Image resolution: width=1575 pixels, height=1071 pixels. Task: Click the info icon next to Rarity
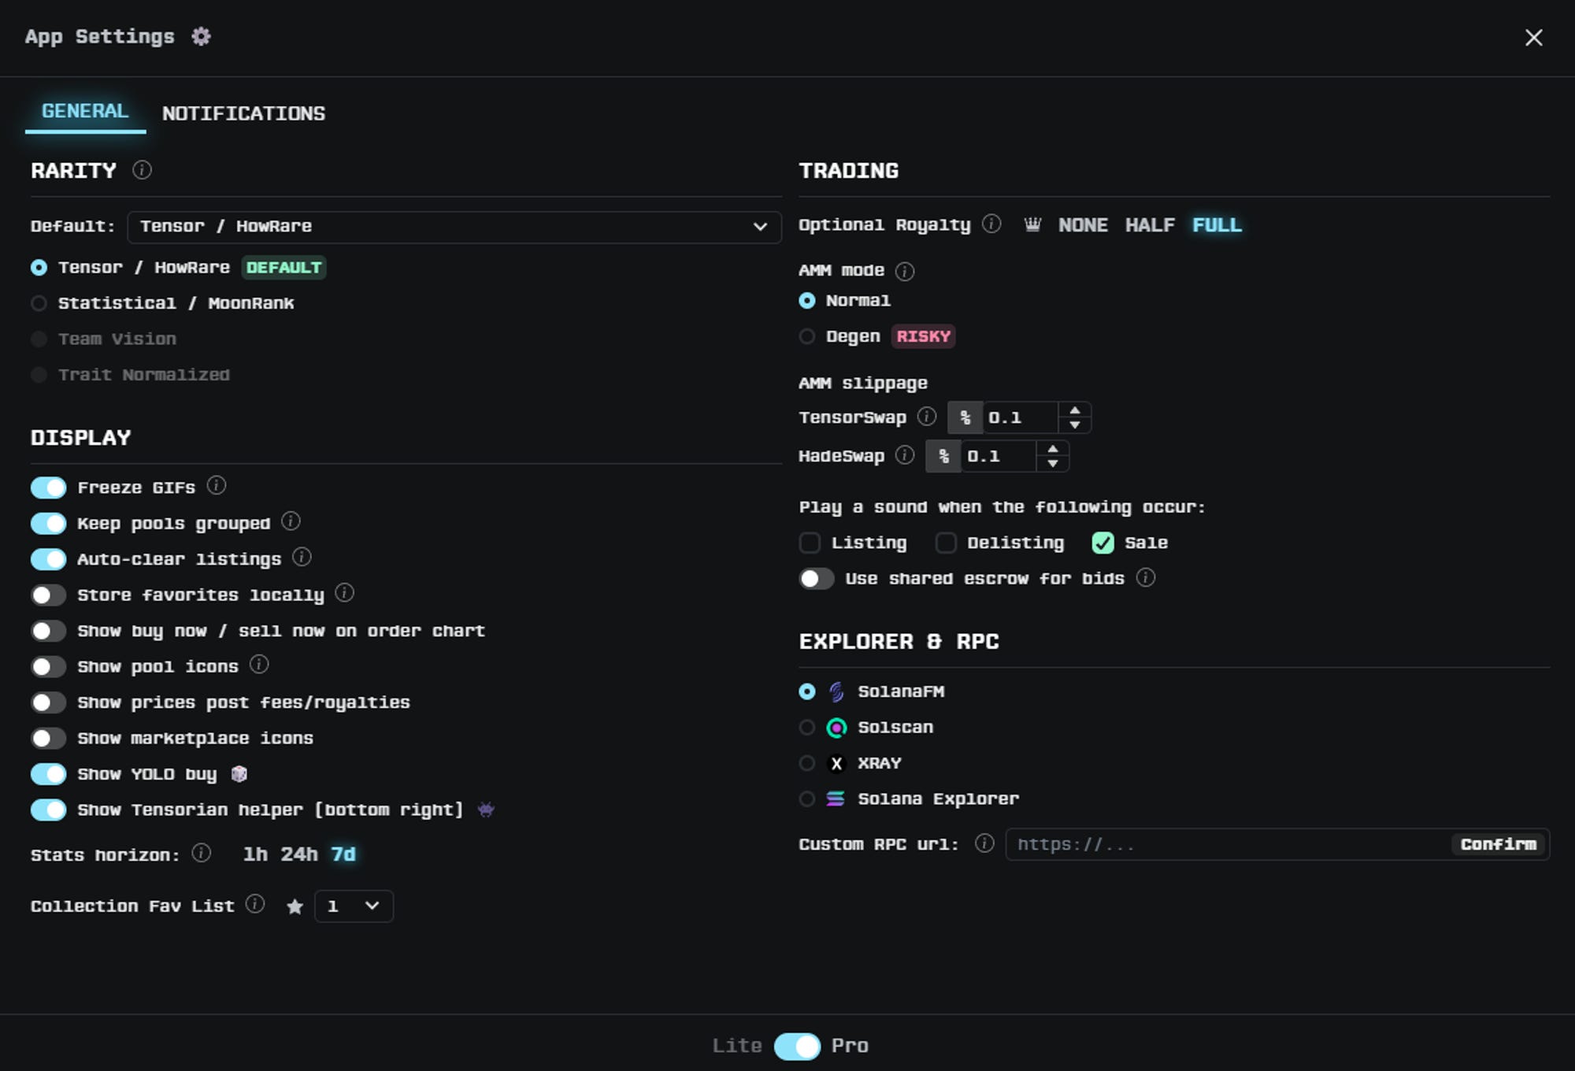[142, 170]
